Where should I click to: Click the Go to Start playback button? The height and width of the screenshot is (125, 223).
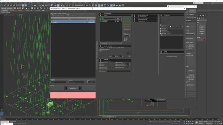coord(184,122)
